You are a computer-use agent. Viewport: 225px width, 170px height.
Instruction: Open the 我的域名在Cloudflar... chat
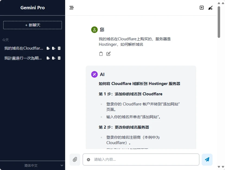point(24,48)
